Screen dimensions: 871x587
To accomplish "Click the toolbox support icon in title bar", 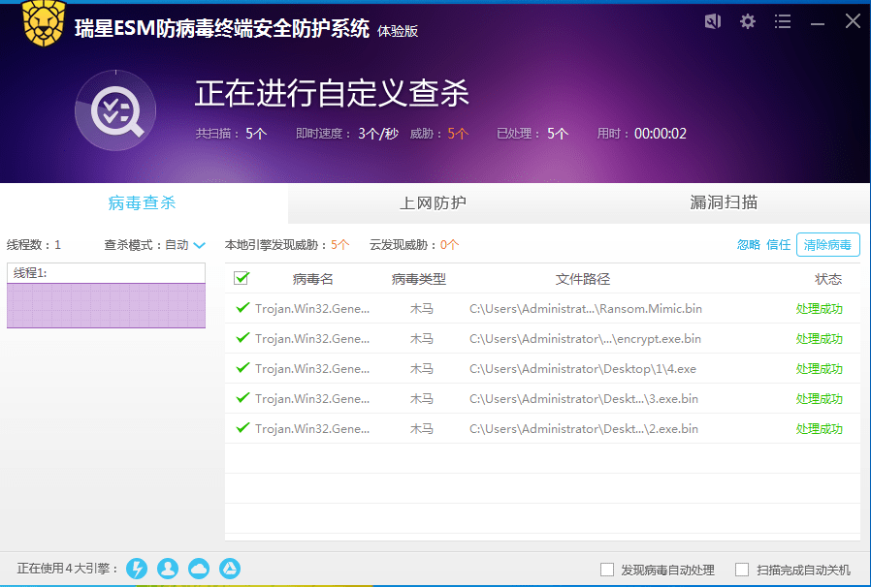I will click(712, 20).
